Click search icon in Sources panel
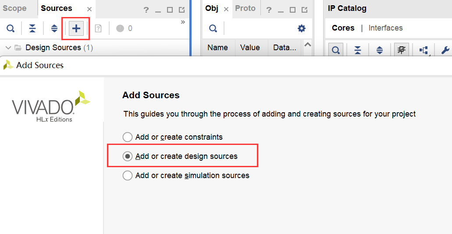The image size is (452, 234). coord(11,28)
